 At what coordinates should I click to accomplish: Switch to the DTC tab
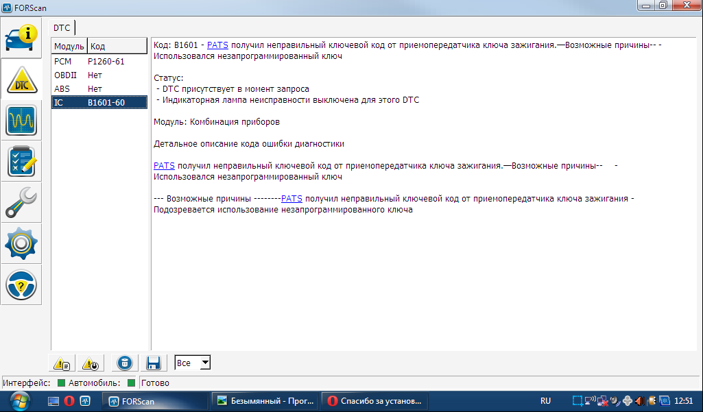[x=62, y=27]
